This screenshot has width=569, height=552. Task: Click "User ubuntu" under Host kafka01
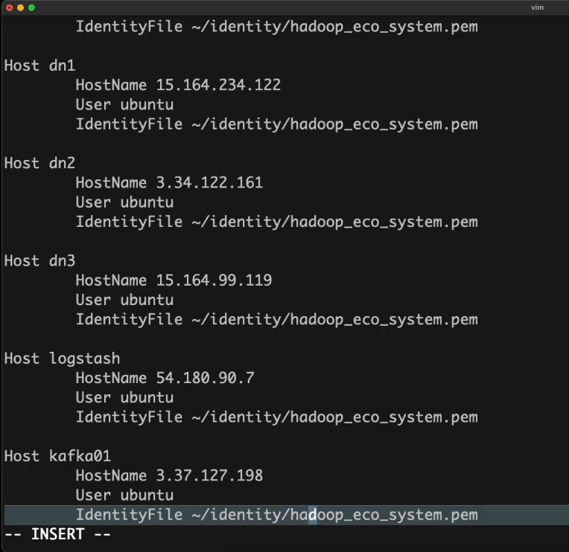click(124, 495)
